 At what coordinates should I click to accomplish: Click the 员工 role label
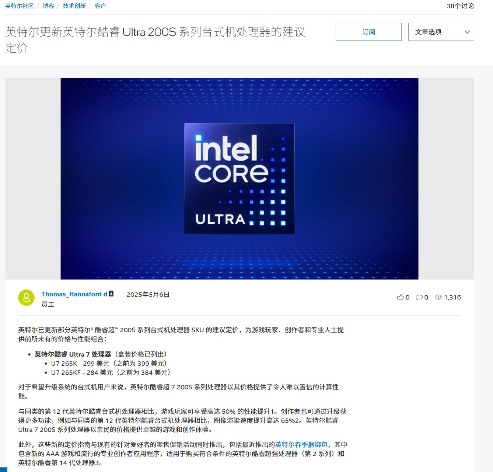coord(48,304)
